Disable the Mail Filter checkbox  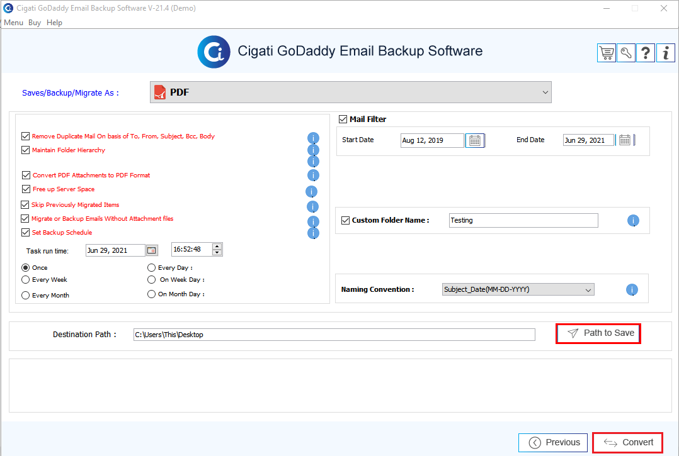tap(343, 119)
